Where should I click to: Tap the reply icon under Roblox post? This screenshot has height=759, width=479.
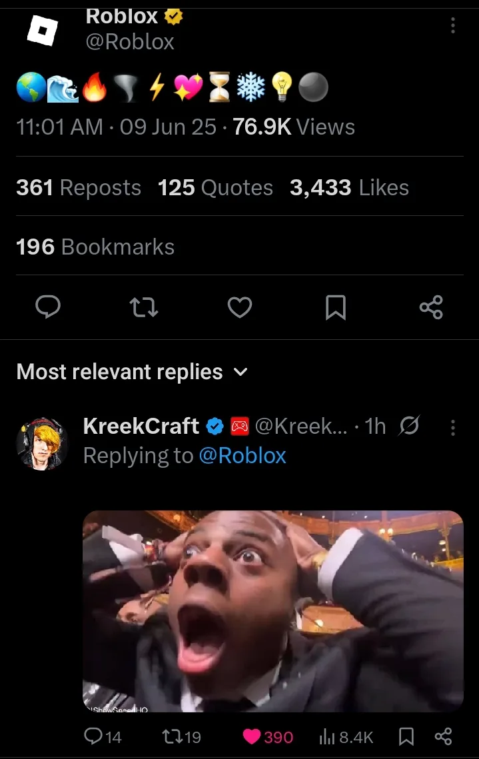pos(47,307)
